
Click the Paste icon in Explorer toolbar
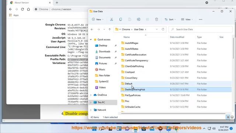(129, 20)
